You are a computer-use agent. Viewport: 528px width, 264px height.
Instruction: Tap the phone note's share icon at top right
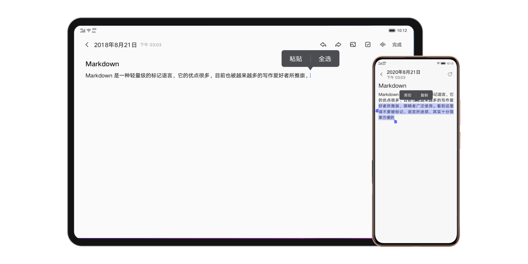(x=450, y=74)
